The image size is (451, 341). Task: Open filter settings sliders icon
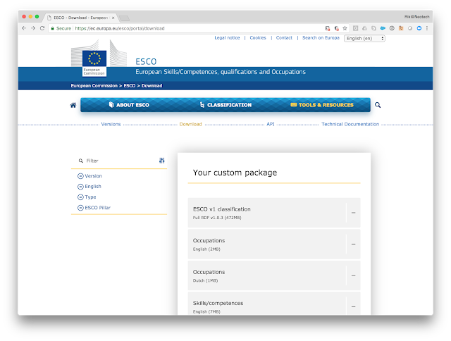(x=162, y=161)
